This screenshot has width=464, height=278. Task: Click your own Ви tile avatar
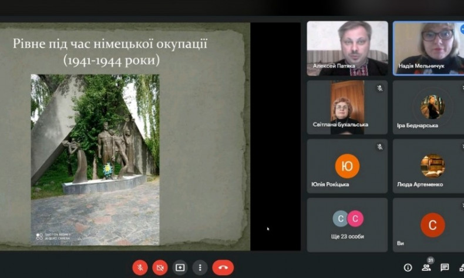433,225
